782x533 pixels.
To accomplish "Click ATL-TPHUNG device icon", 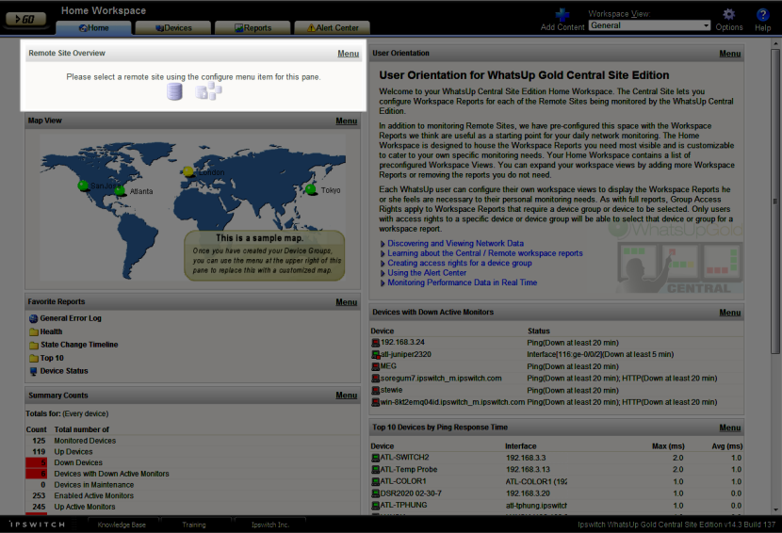I will (x=376, y=505).
